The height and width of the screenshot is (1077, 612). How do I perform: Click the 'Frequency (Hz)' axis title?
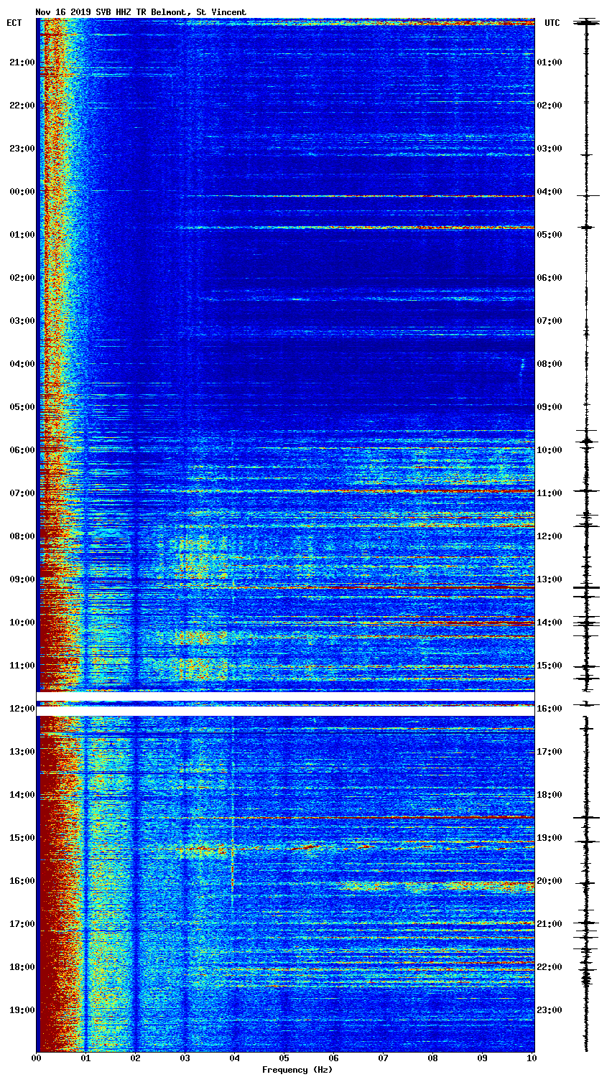(297, 1070)
